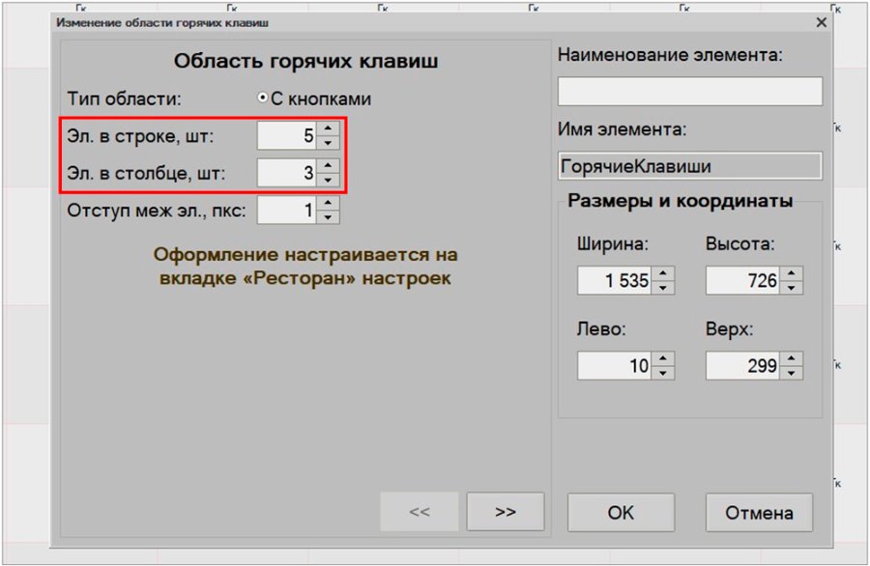Decrease 'Высота' with down arrow
The width and height of the screenshot is (870, 566).
(x=792, y=287)
